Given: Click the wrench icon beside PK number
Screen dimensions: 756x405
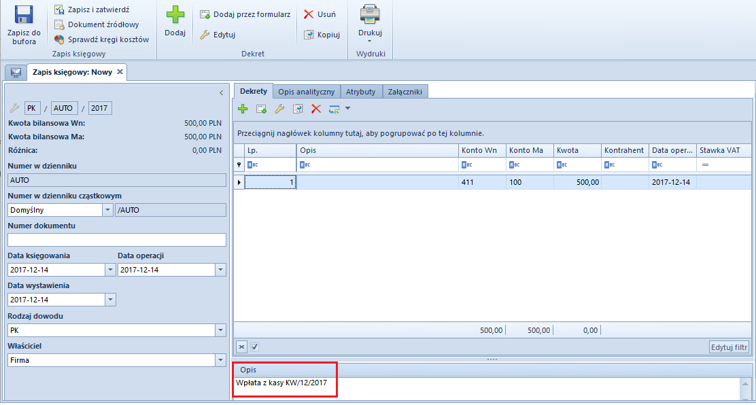Looking at the screenshot, I should pyautogui.click(x=14, y=108).
